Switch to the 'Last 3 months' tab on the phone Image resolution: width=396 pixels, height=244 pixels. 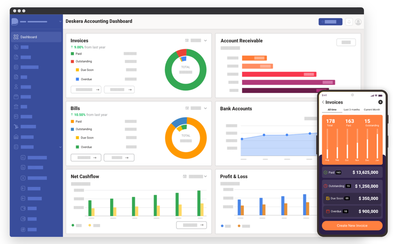tap(352, 110)
